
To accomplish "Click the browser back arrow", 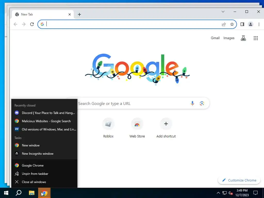I will [x=15, y=24].
